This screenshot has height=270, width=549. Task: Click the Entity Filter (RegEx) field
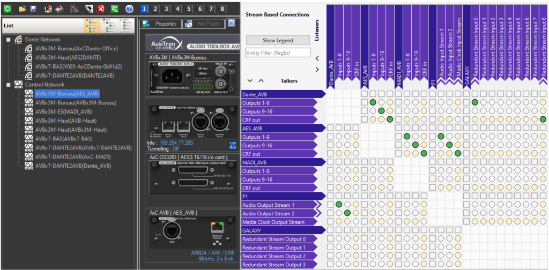278,52
